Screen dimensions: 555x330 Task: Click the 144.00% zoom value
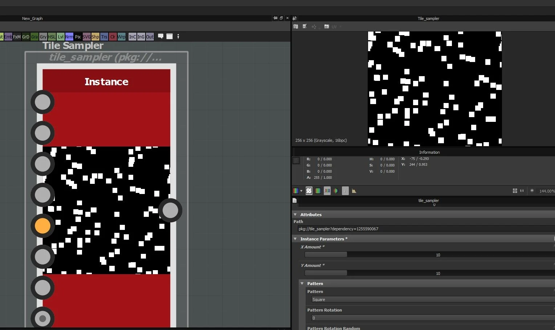(x=547, y=191)
